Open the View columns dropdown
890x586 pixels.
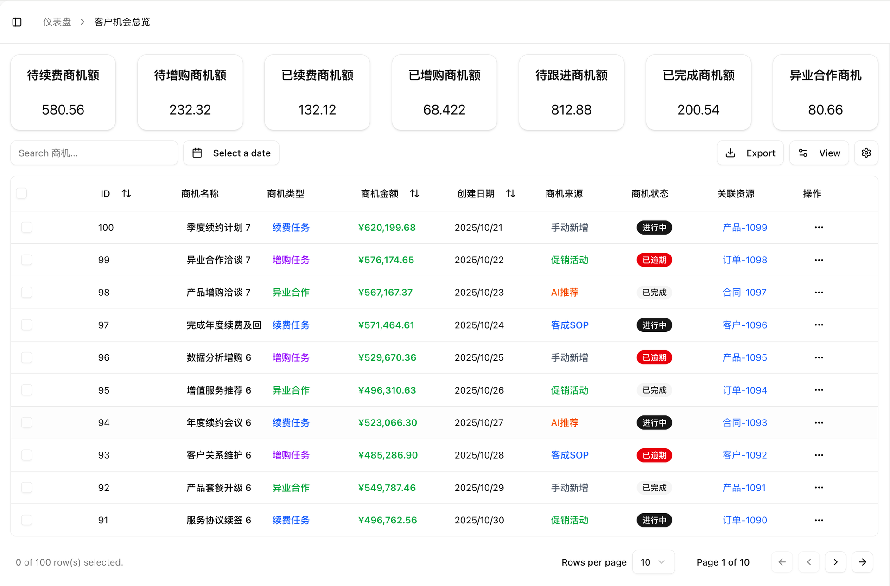[x=819, y=153]
